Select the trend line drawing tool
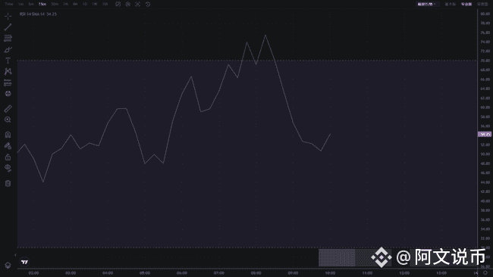The image size is (493, 277). [8, 27]
